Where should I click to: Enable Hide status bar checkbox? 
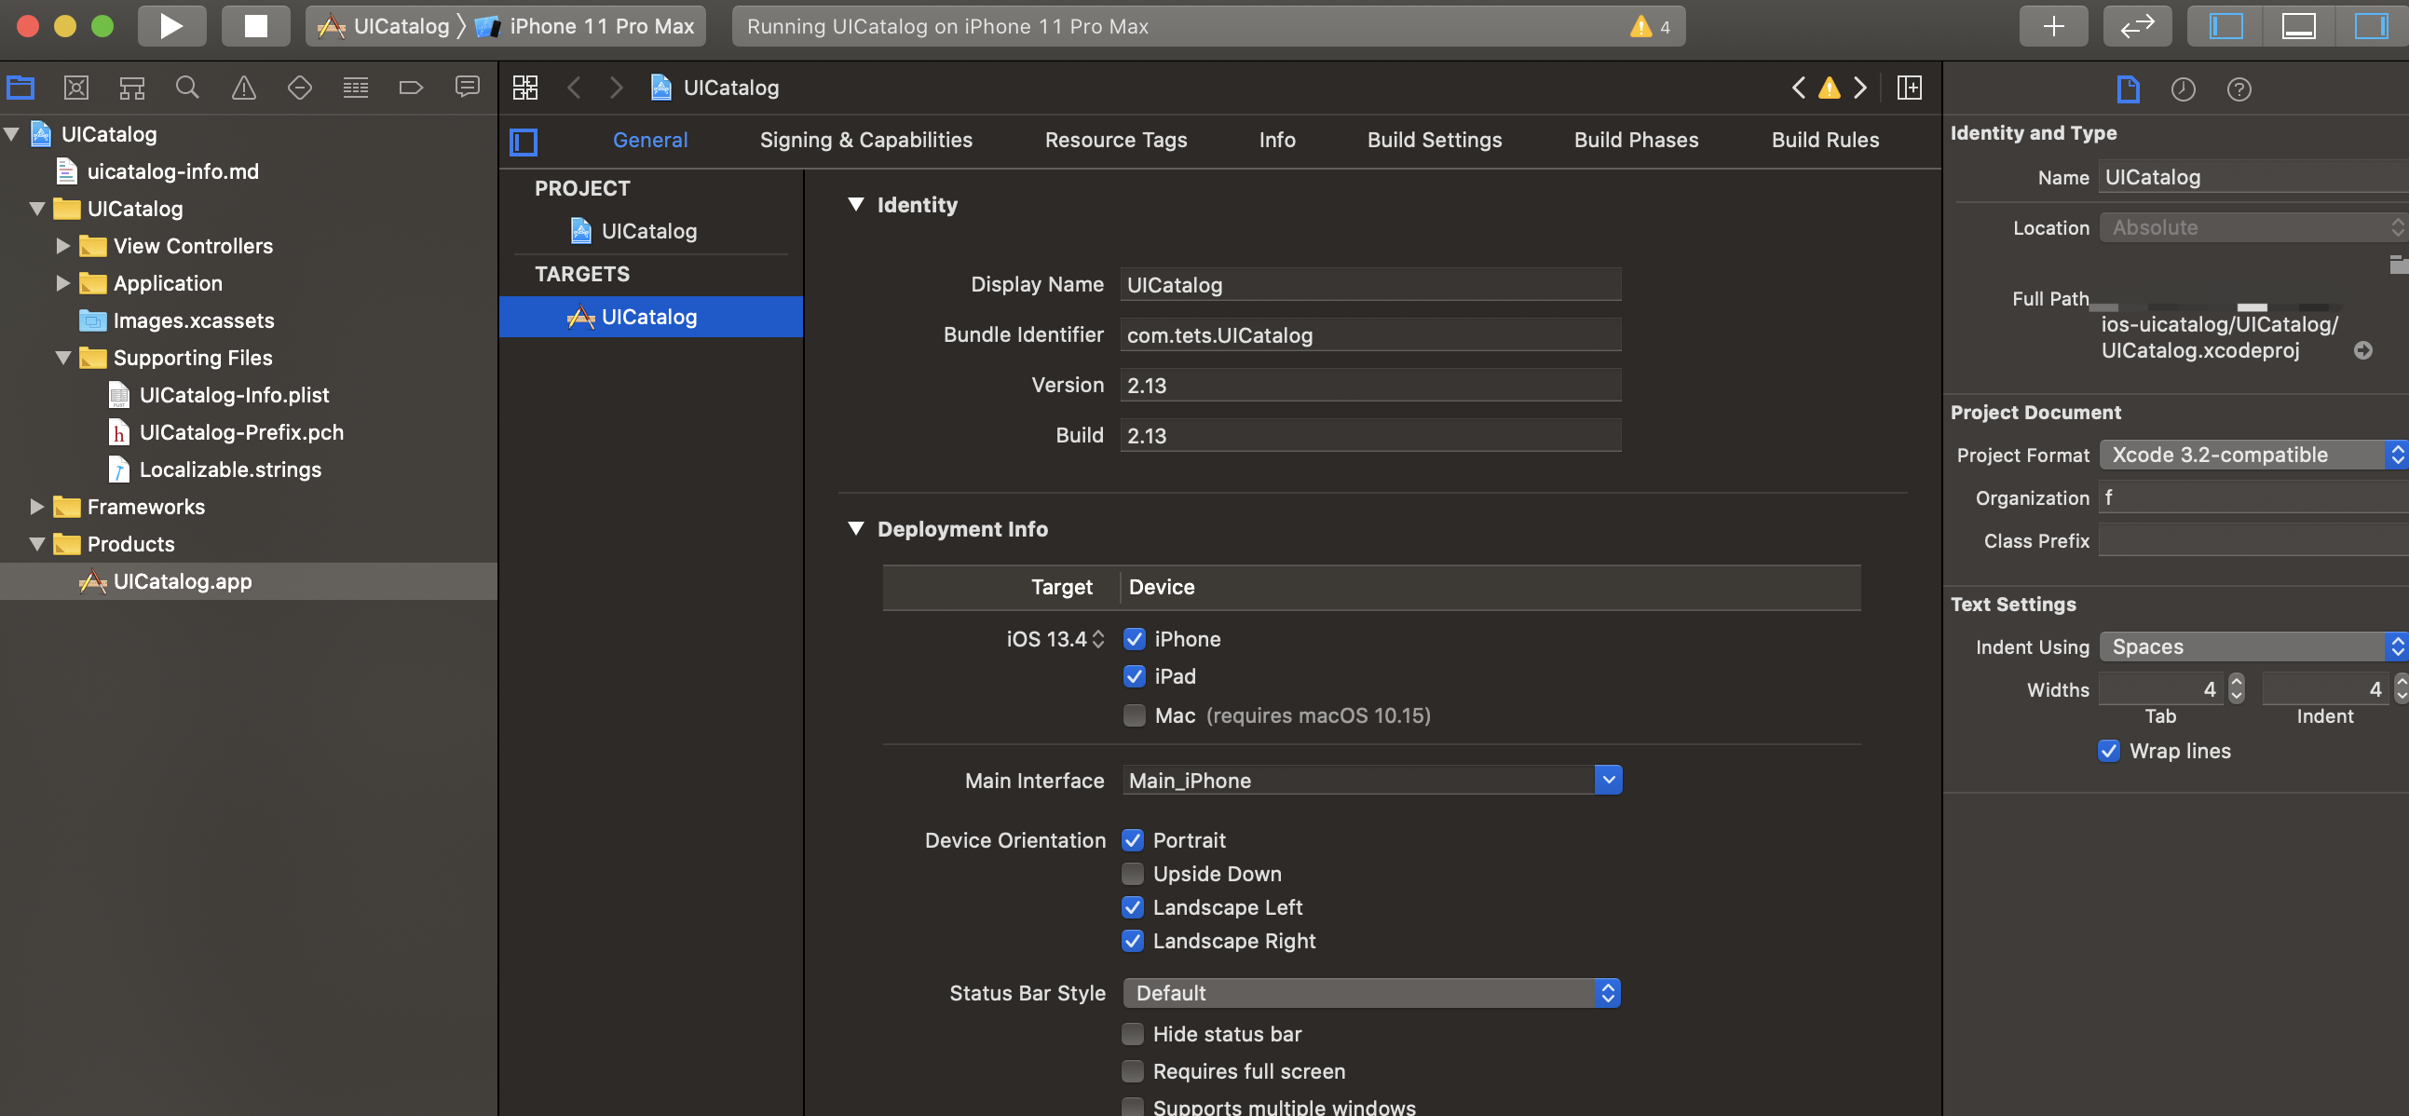coord(1132,1034)
